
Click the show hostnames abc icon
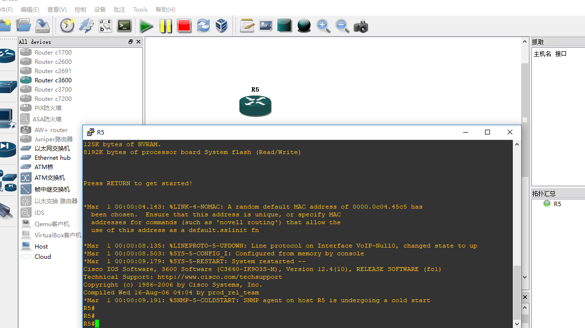coord(105,25)
